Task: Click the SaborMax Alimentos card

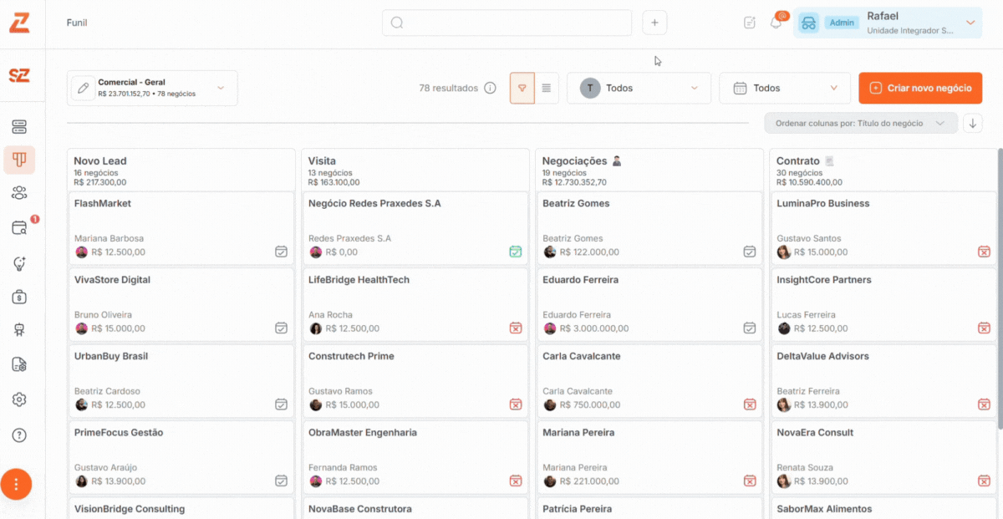Action: (x=883, y=508)
